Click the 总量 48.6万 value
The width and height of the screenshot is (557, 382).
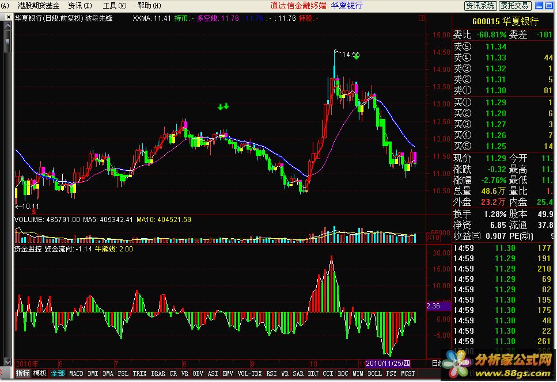pyautogui.click(x=493, y=191)
